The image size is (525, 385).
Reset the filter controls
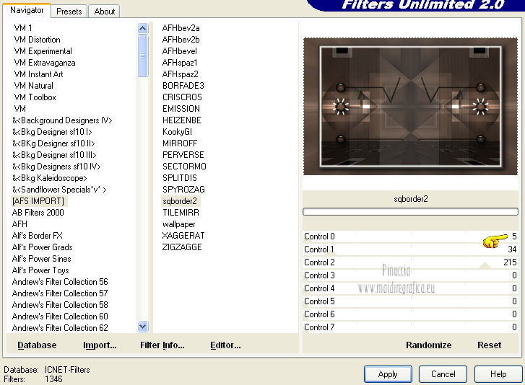tap(489, 345)
